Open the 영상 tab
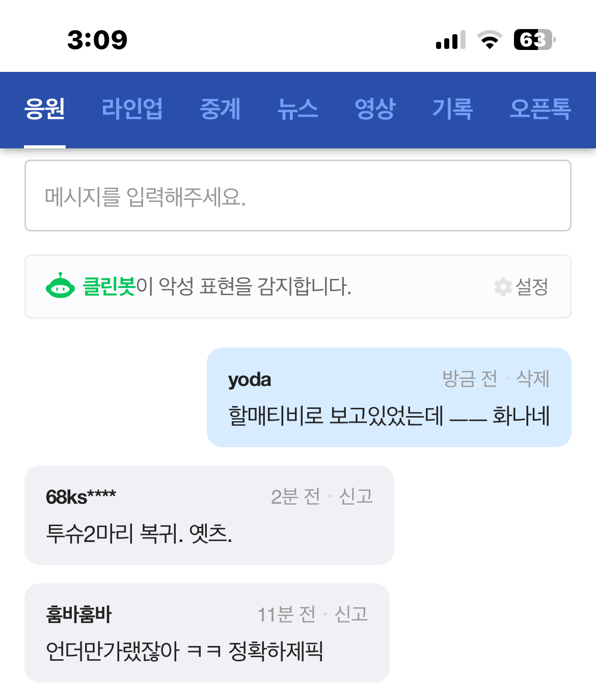596x698 pixels. click(375, 109)
